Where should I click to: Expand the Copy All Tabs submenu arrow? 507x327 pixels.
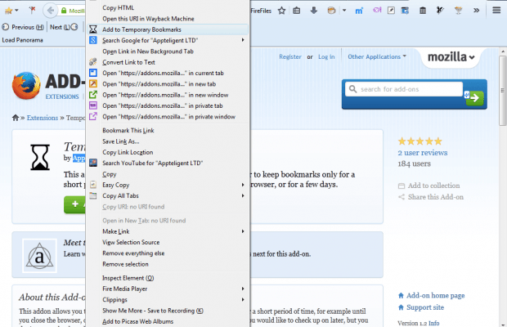tap(243, 195)
